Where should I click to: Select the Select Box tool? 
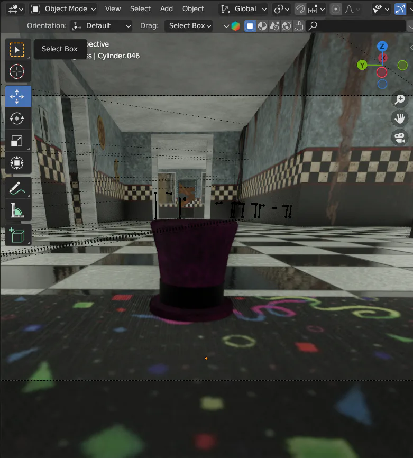(17, 50)
